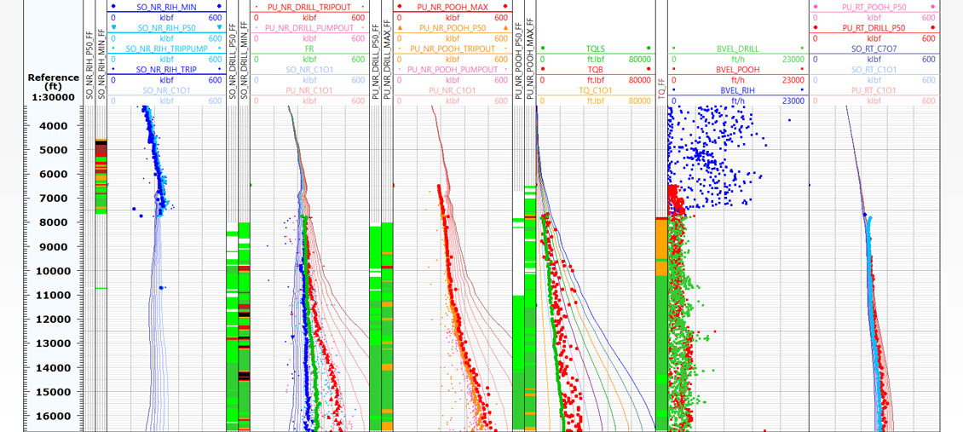This screenshot has height=432, width=963.
Task: Click the orange TQ_C1O1 curve header
Action: tap(595, 89)
